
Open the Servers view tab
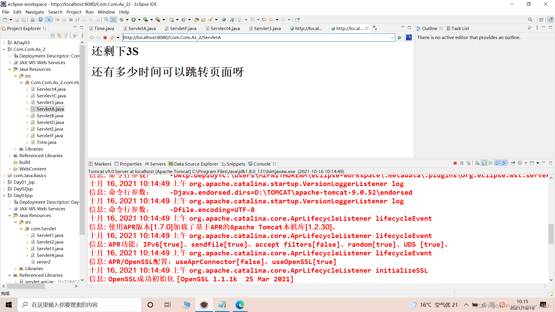point(158,164)
